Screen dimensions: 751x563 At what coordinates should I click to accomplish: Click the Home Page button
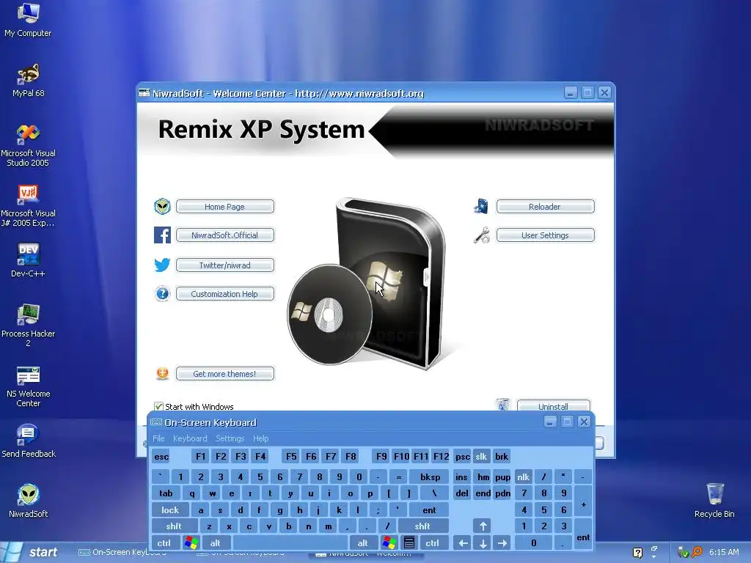[225, 206]
